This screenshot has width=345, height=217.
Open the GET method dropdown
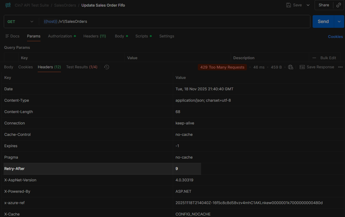click(20, 21)
